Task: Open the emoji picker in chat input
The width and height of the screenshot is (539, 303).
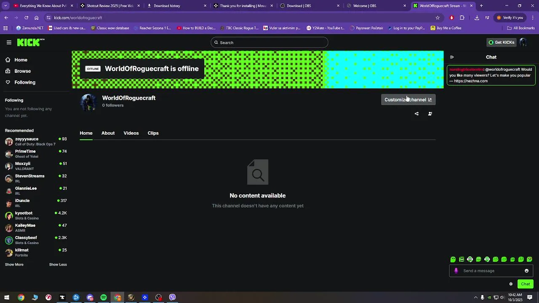Action: [x=526, y=271]
